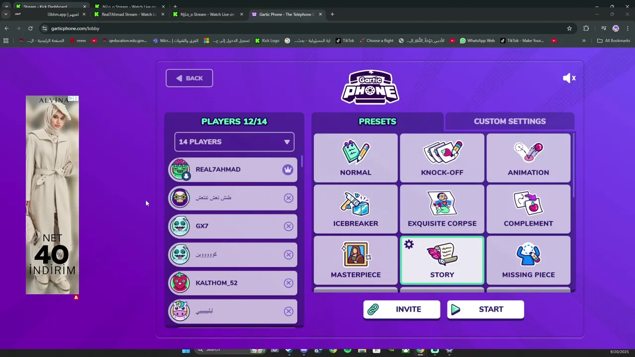
Task: Pick the Animation preset
Action: tap(528, 158)
